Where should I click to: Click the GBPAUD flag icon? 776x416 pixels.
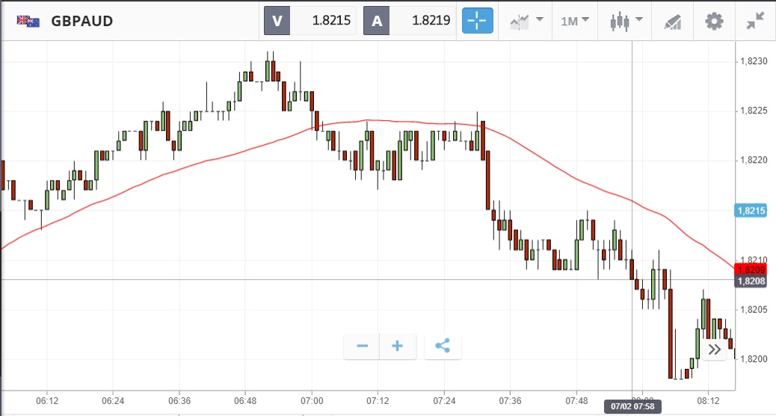point(28,21)
